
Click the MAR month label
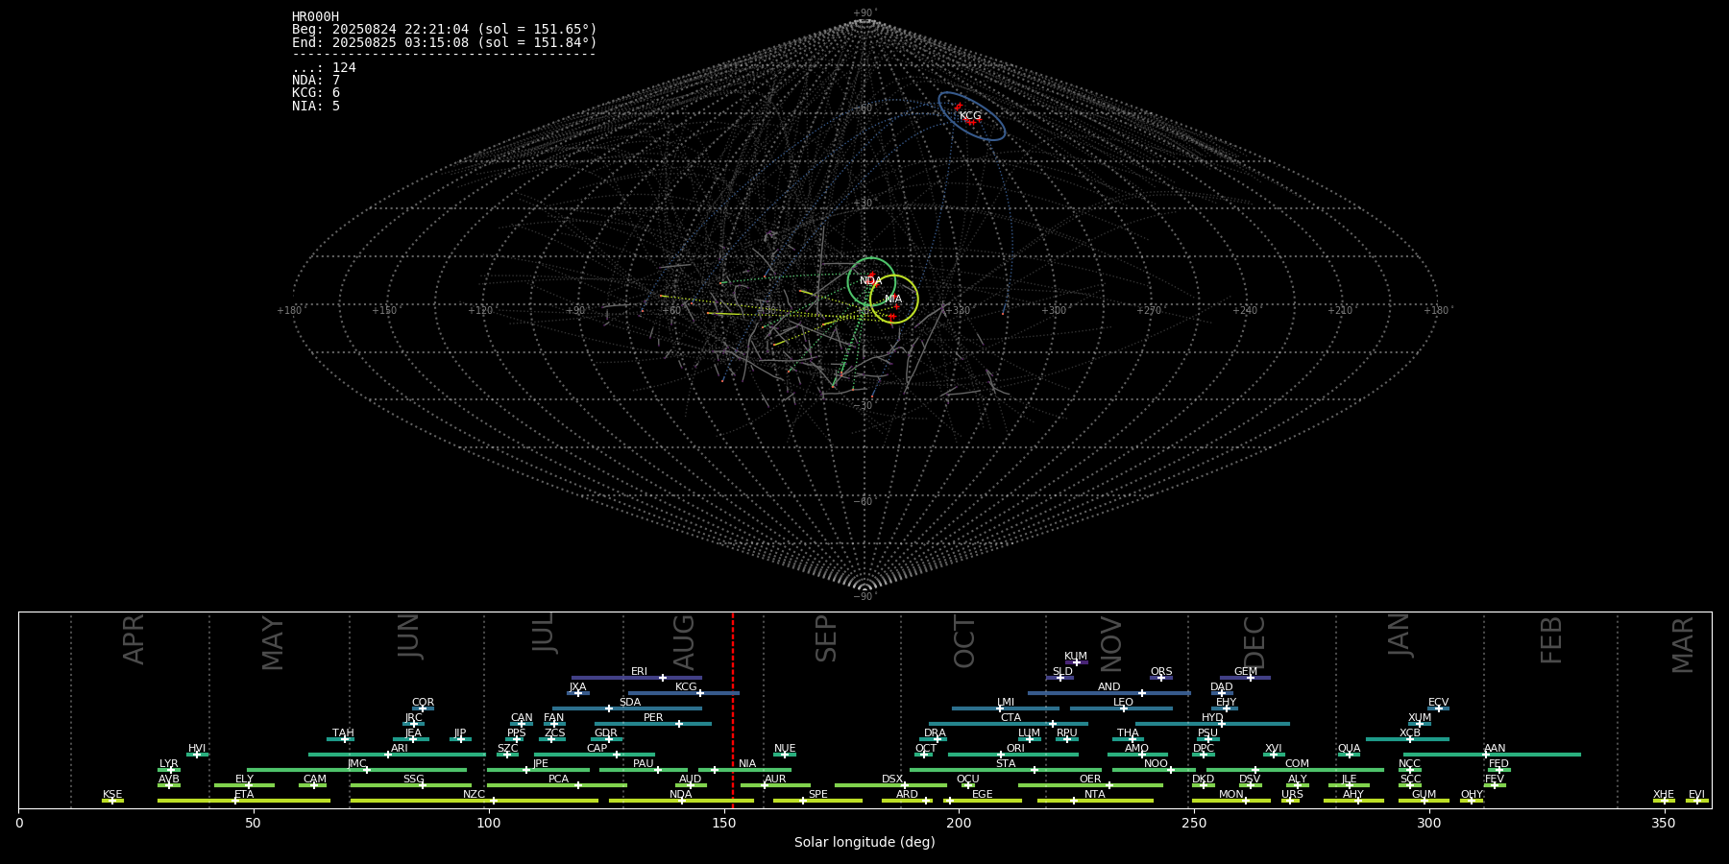1683,645
